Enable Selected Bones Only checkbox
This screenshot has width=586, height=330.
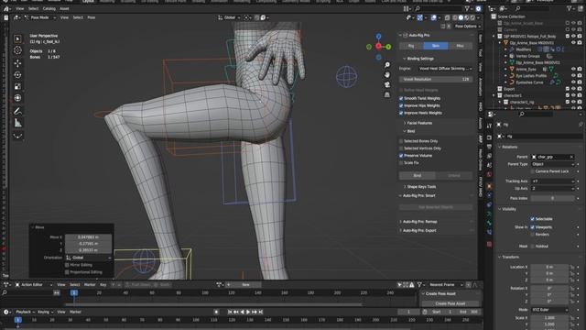(401, 141)
